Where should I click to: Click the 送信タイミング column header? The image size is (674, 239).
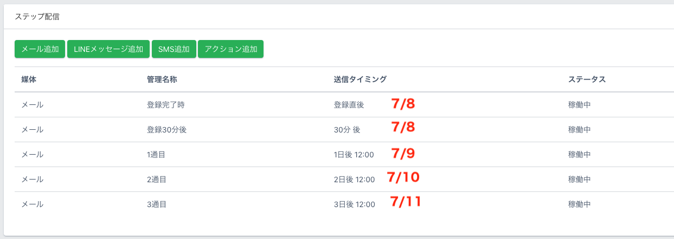pyautogui.click(x=360, y=79)
